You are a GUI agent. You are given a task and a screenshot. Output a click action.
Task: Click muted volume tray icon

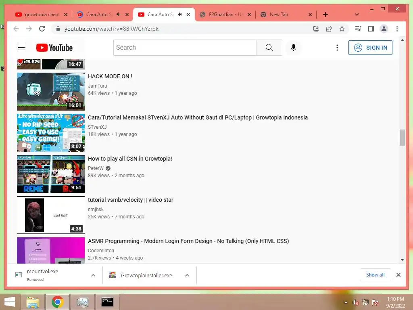click(356, 302)
